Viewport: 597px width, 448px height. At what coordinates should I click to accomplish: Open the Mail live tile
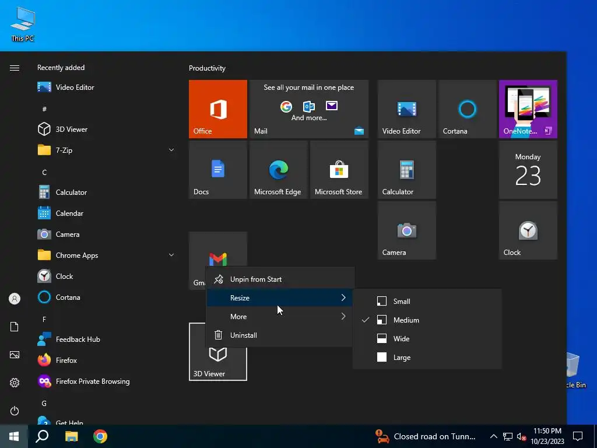point(309,109)
